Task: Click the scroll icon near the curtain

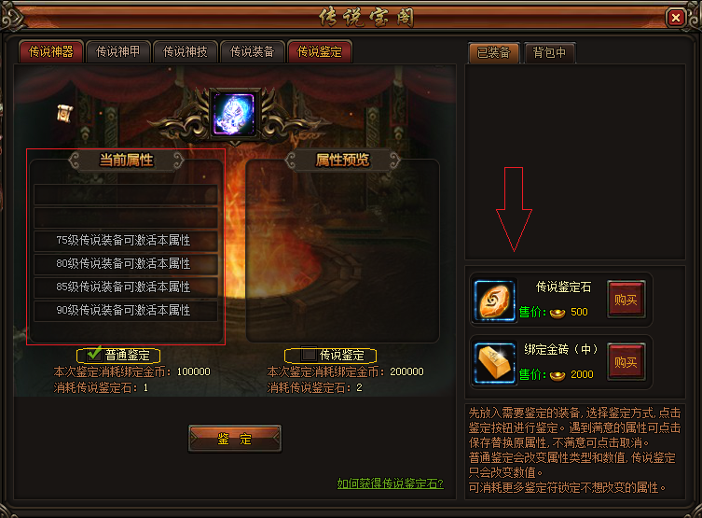Action: point(64,113)
